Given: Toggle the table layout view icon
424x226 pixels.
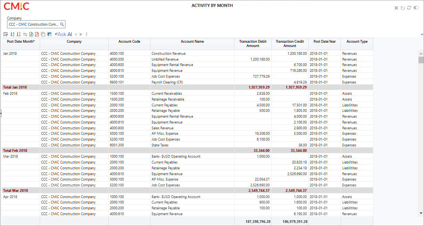Looking at the screenshot, I should click(49, 34).
